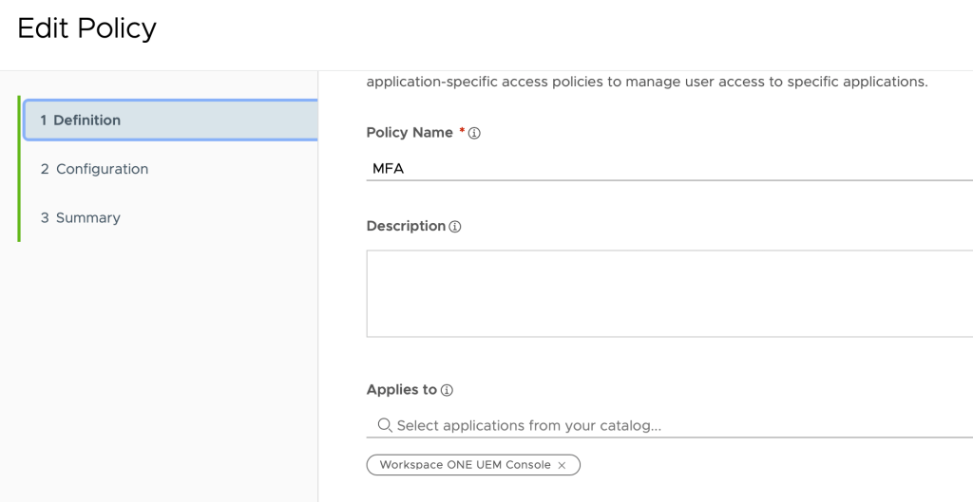
Task: Click the Policy Name label text
Action: coord(410,133)
